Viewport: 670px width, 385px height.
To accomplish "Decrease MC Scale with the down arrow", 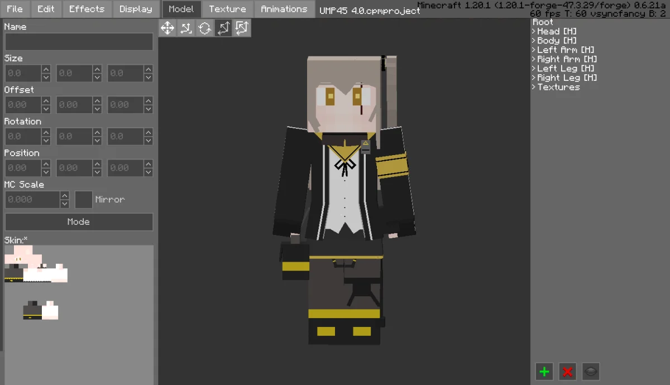I will point(65,204).
